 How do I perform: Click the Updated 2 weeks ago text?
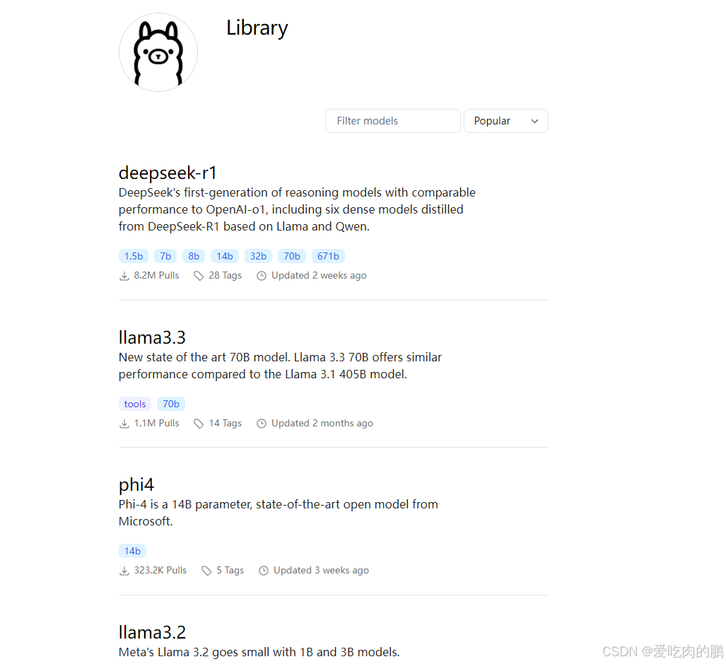tap(319, 276)
